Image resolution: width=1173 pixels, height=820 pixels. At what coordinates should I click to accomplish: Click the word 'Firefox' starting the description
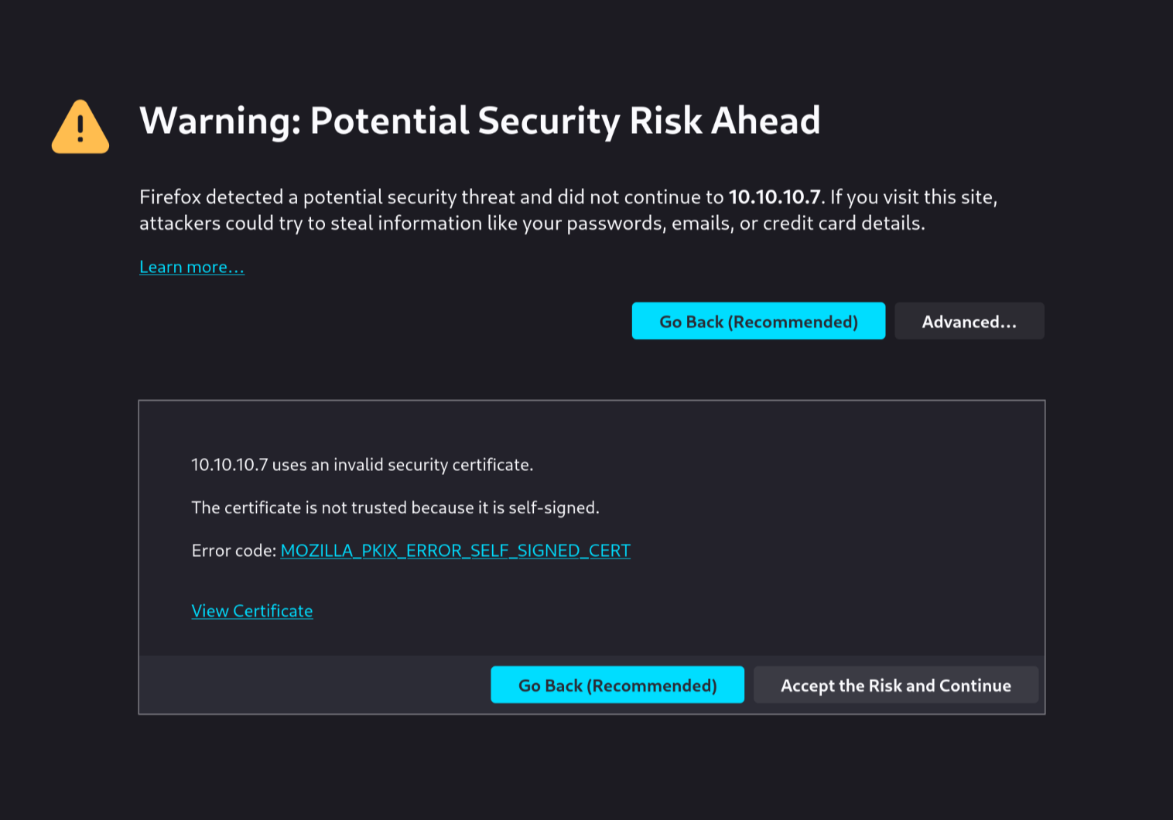170,196
